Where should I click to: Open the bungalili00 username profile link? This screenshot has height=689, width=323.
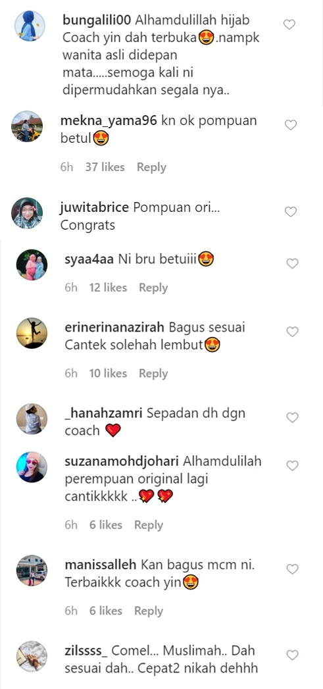point(97,20)
